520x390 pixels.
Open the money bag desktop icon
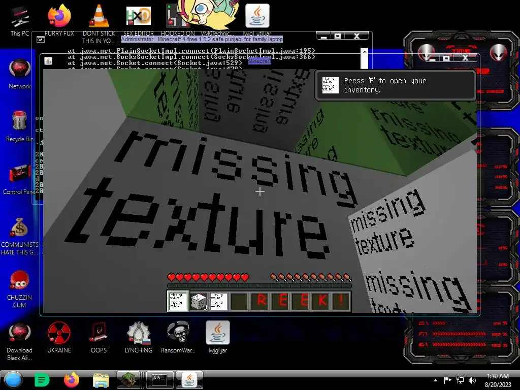[20, 236]
